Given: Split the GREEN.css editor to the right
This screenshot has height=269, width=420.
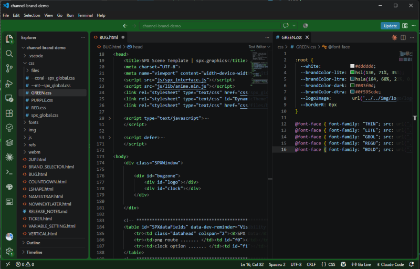Looking at the screenshot, I should pyautogui.click(x=403, y=37).
